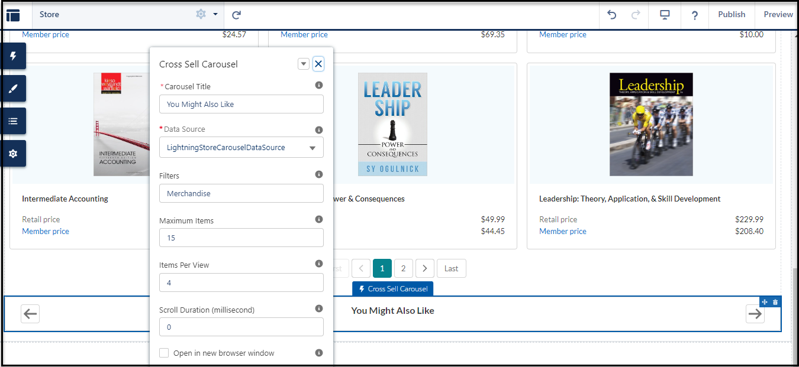Click the Maximum Items input field
Viewport: 799px width, 367px height.
[241, 238]
